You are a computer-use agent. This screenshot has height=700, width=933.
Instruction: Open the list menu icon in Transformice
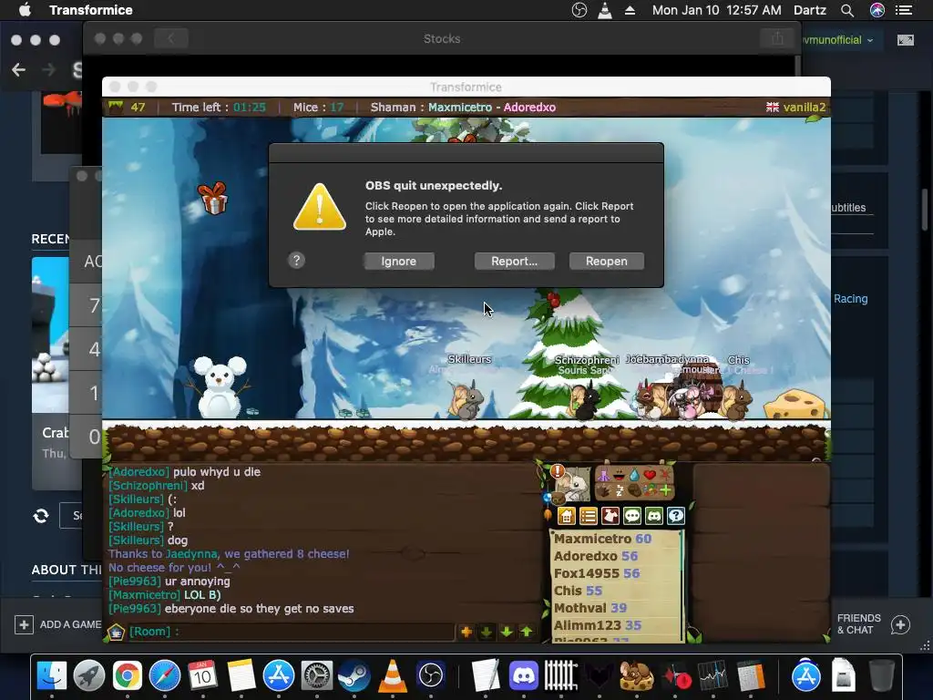pyautogui.click(x=589, y=516)
